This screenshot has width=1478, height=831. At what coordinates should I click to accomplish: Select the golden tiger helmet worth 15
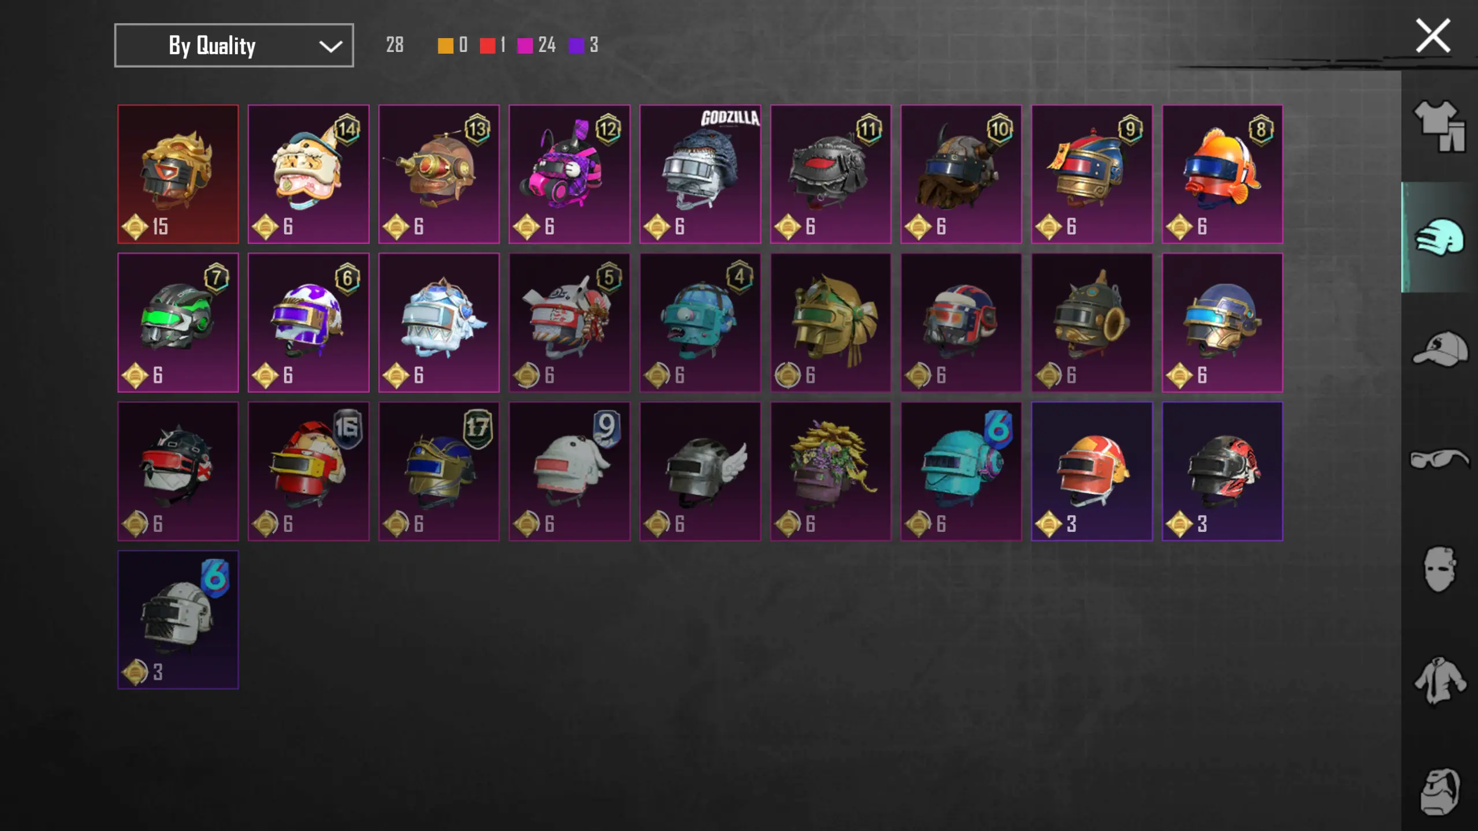click(178, 174)
